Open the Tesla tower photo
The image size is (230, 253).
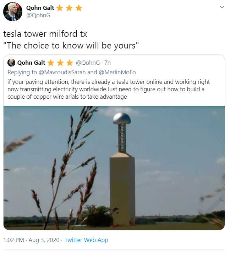tap(114, 167)
